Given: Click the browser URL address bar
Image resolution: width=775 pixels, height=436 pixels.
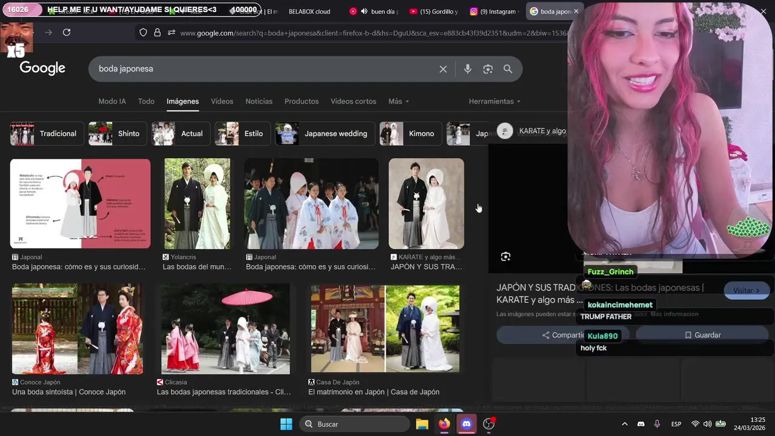Looking at the screenshot, I should [372, 33].
